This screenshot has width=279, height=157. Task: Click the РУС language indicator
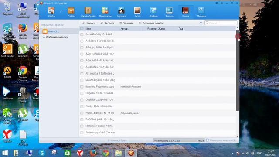coord(259,153)
